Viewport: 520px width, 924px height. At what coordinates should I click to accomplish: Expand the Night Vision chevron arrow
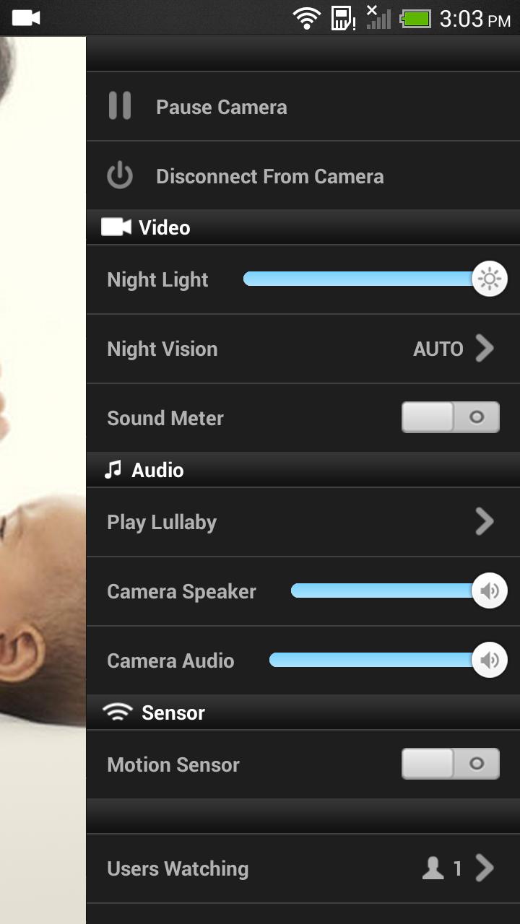click(485, 349)
